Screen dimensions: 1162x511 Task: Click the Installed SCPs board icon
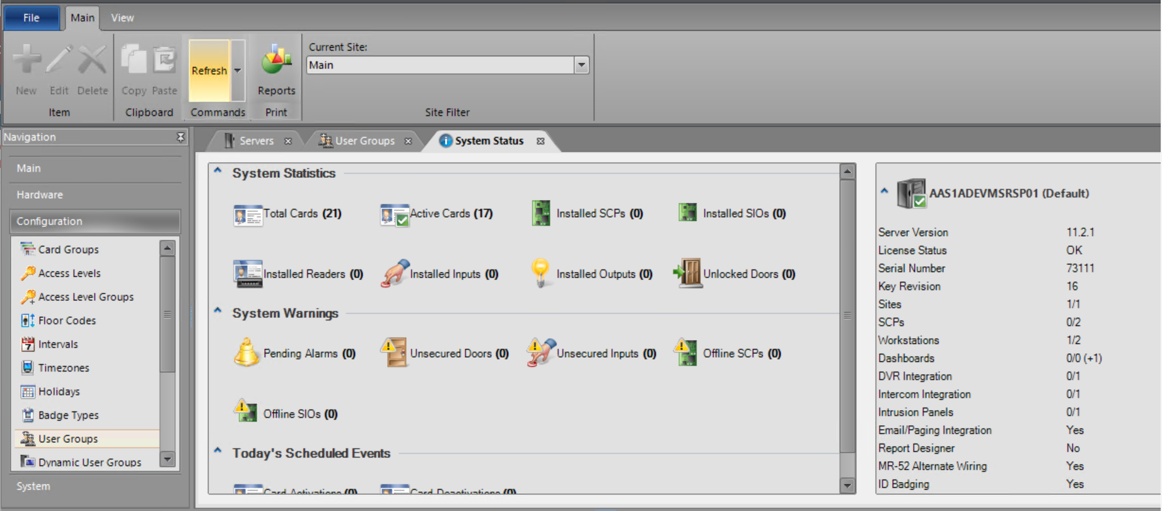[x=540, y=213]
